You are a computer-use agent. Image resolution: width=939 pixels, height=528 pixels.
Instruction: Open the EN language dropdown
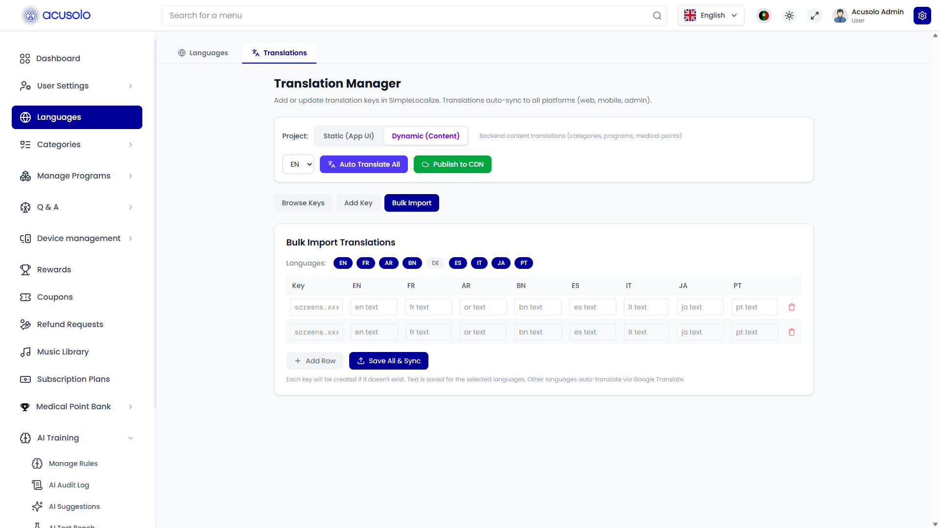pyautogui.click(x=298, y=164)
